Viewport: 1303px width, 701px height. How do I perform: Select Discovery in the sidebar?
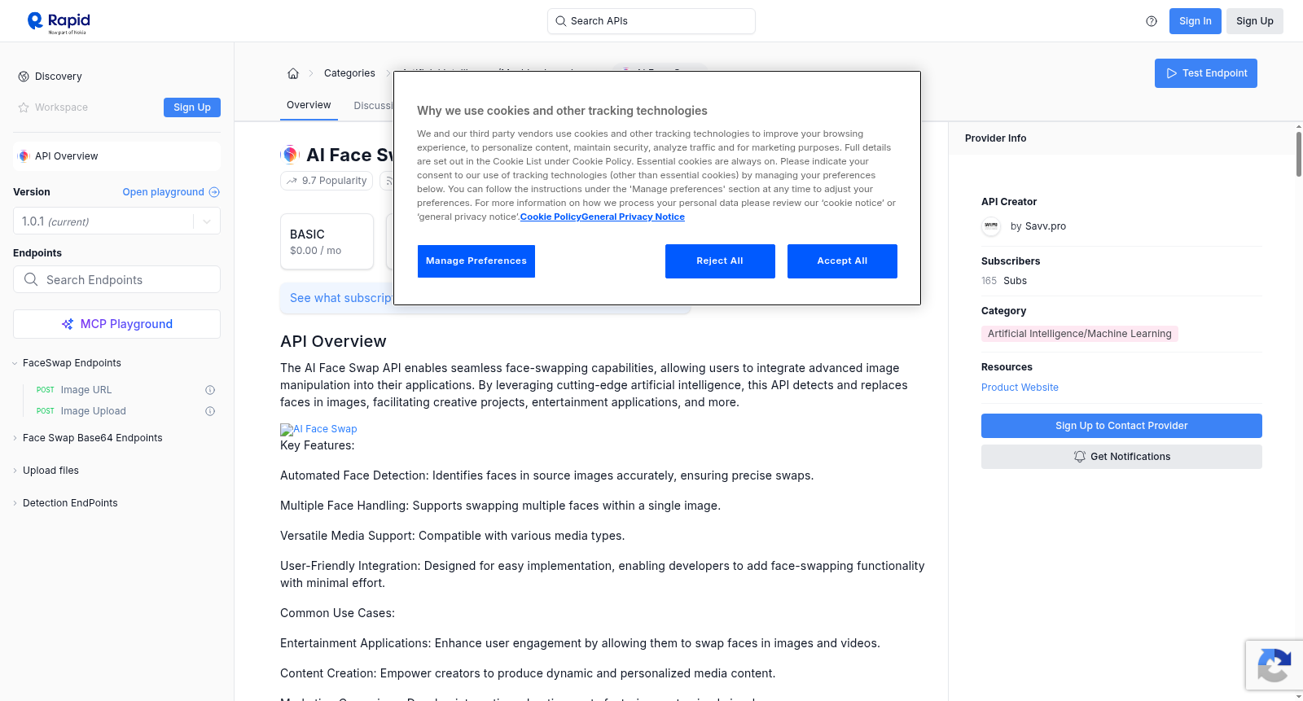click(x=59, y=77)
